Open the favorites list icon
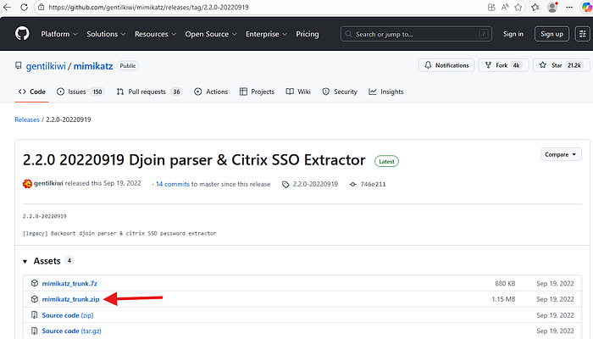 (535, 7)
